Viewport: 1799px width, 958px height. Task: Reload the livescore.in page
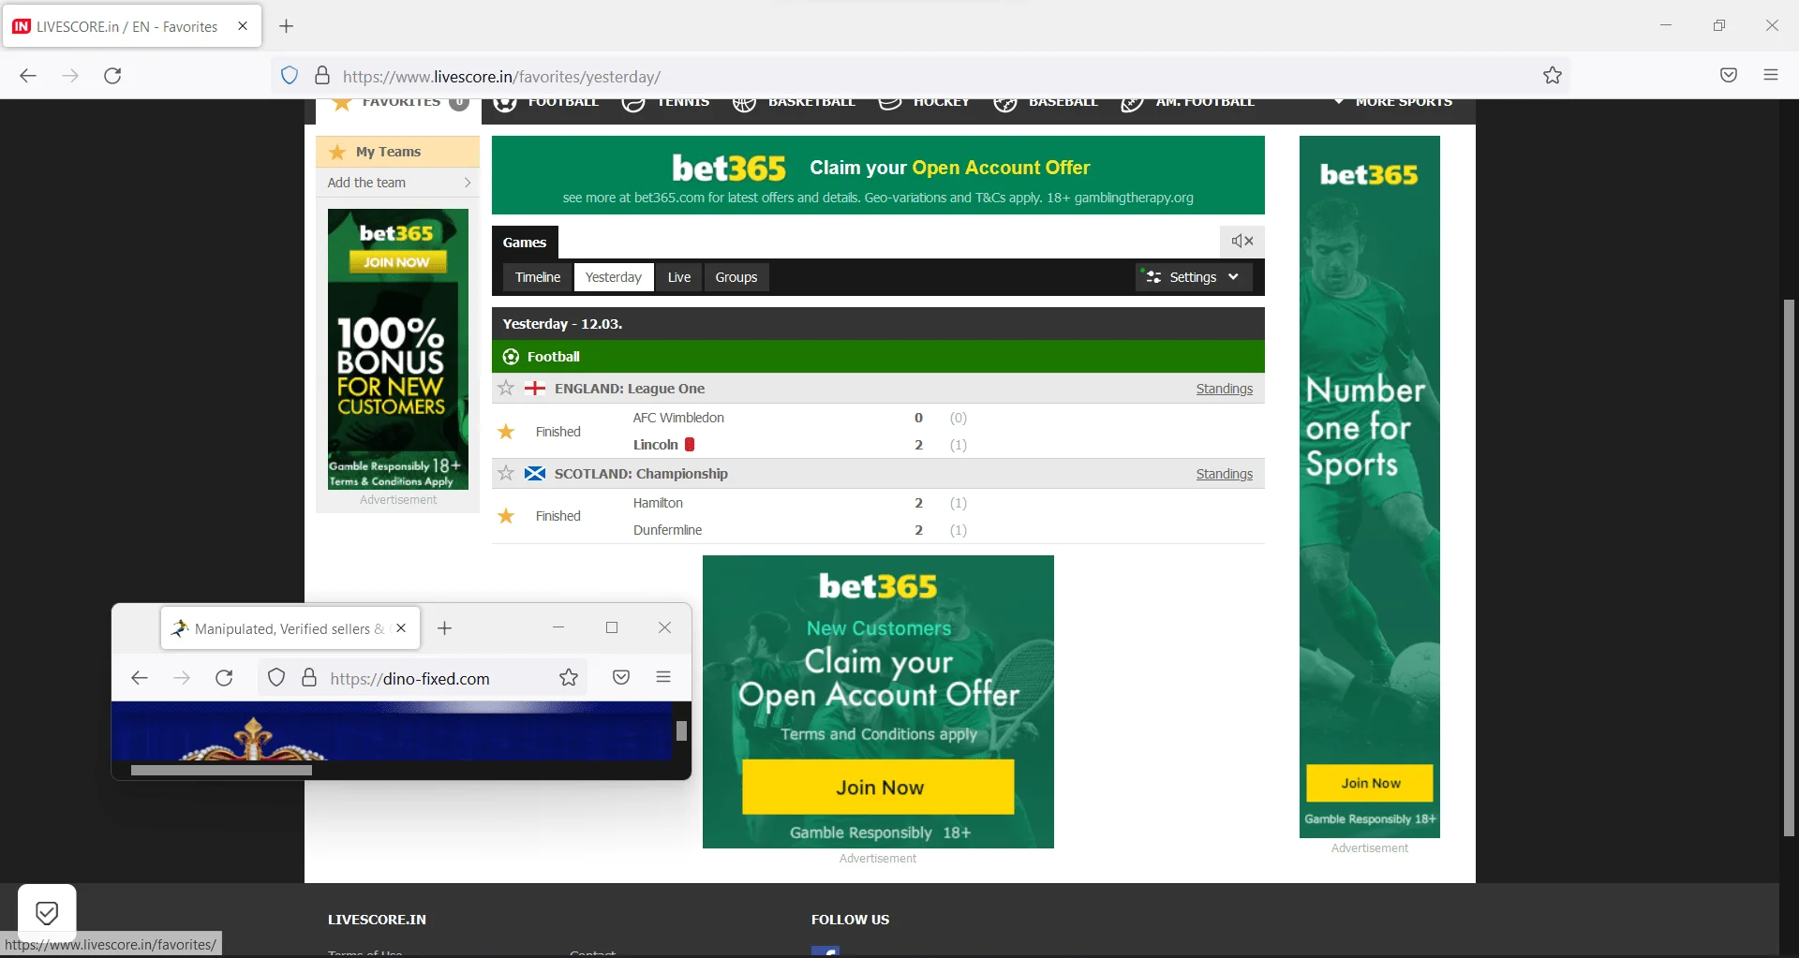[112, 76]
